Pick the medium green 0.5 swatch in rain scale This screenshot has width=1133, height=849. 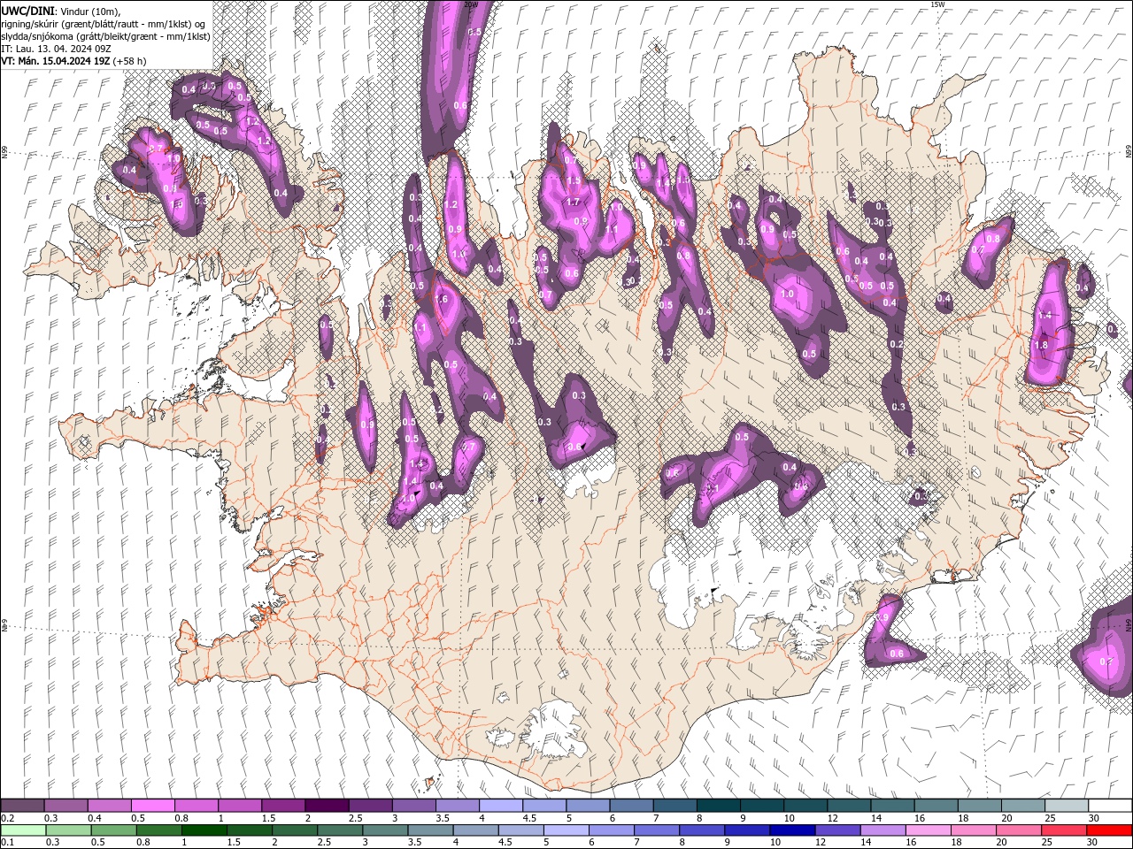[x=113, y=830]
